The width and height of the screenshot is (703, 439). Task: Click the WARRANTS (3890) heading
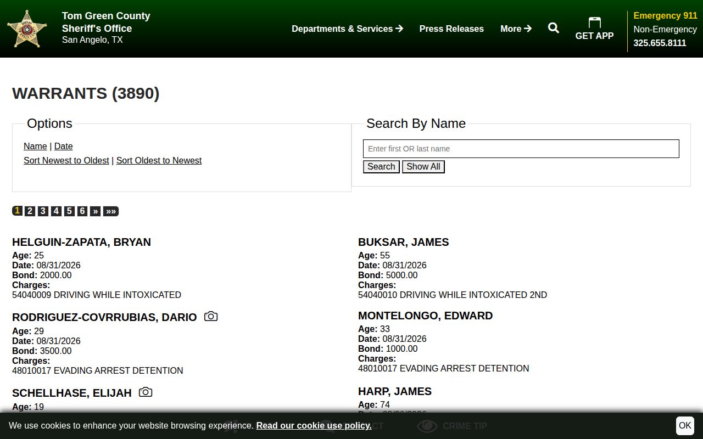[x=86, y=93]
